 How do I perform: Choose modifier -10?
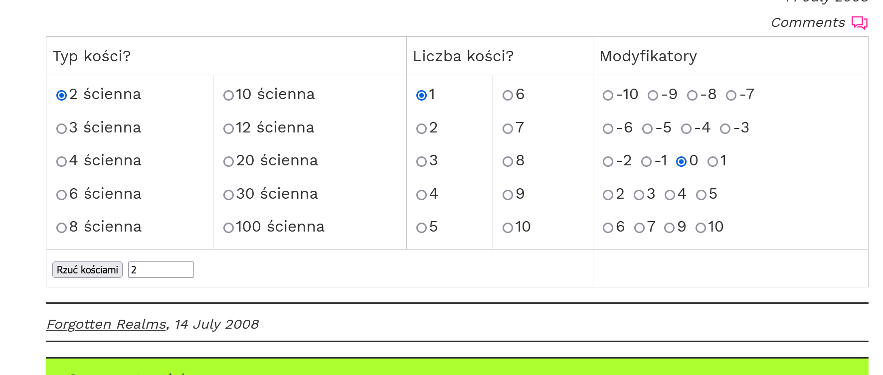[x=608, y=95]
